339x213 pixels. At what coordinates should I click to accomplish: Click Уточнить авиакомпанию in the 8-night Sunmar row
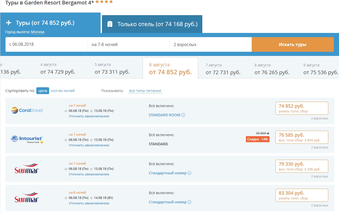pyautogui.click(x=89, y=203)
